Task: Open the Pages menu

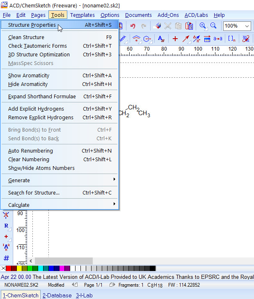Action: (38, 15)
